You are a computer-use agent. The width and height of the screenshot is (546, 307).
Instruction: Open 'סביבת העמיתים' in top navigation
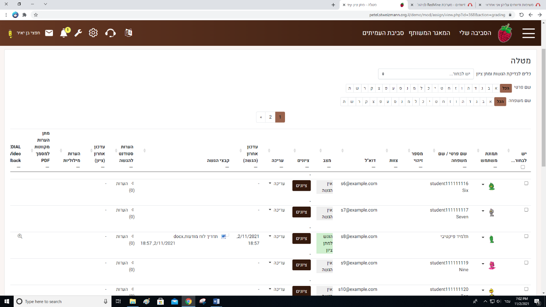point(383,33)
